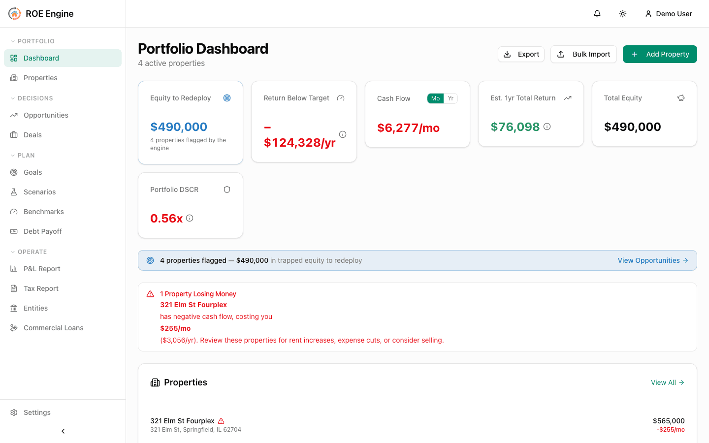
Task: Collapse the sidebar with the left chevron
Action: 63,431
